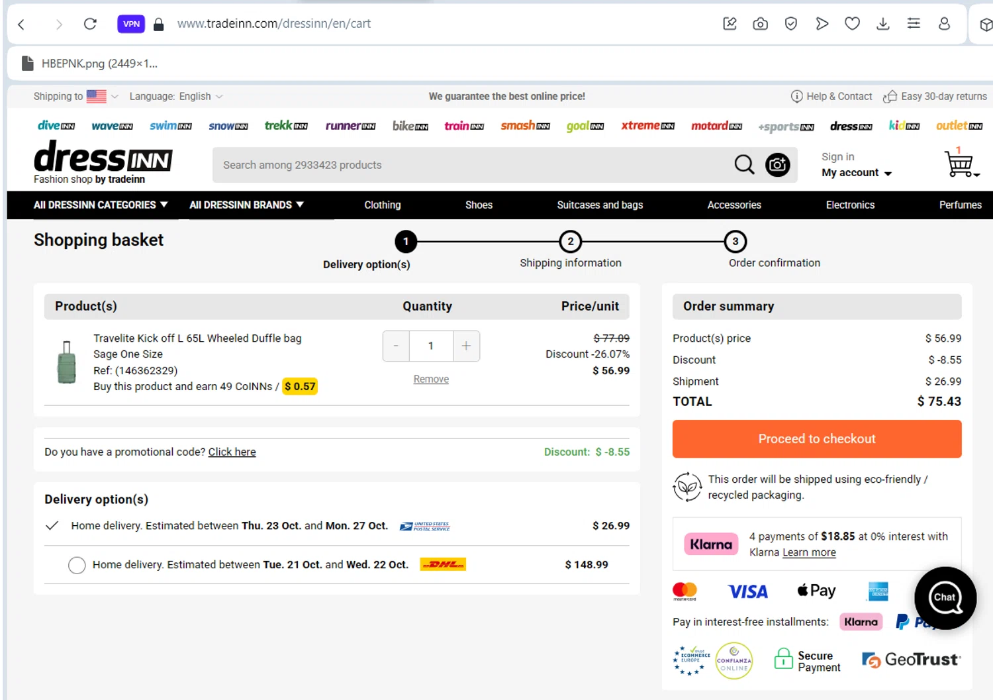Open the browser shield protection icon
This screenshot has width=993, height=700.
coord(790,24)
